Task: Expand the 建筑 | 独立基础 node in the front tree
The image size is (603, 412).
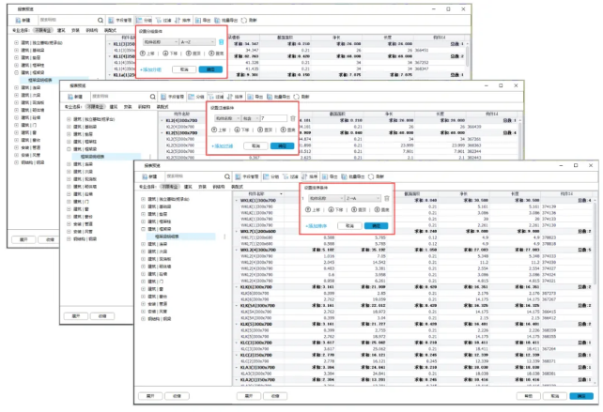Action: pos(144,201)
